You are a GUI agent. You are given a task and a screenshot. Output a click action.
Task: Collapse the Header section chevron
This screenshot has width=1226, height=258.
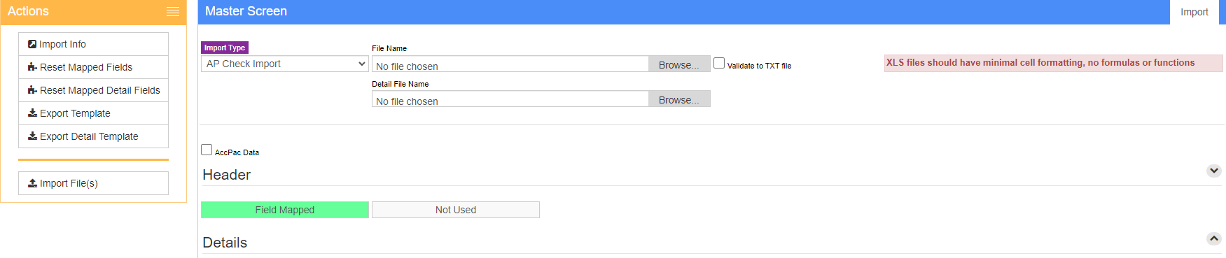click(x=1214, y=171)
